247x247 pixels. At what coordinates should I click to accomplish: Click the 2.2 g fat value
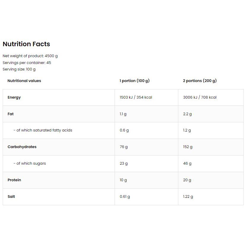187,114
